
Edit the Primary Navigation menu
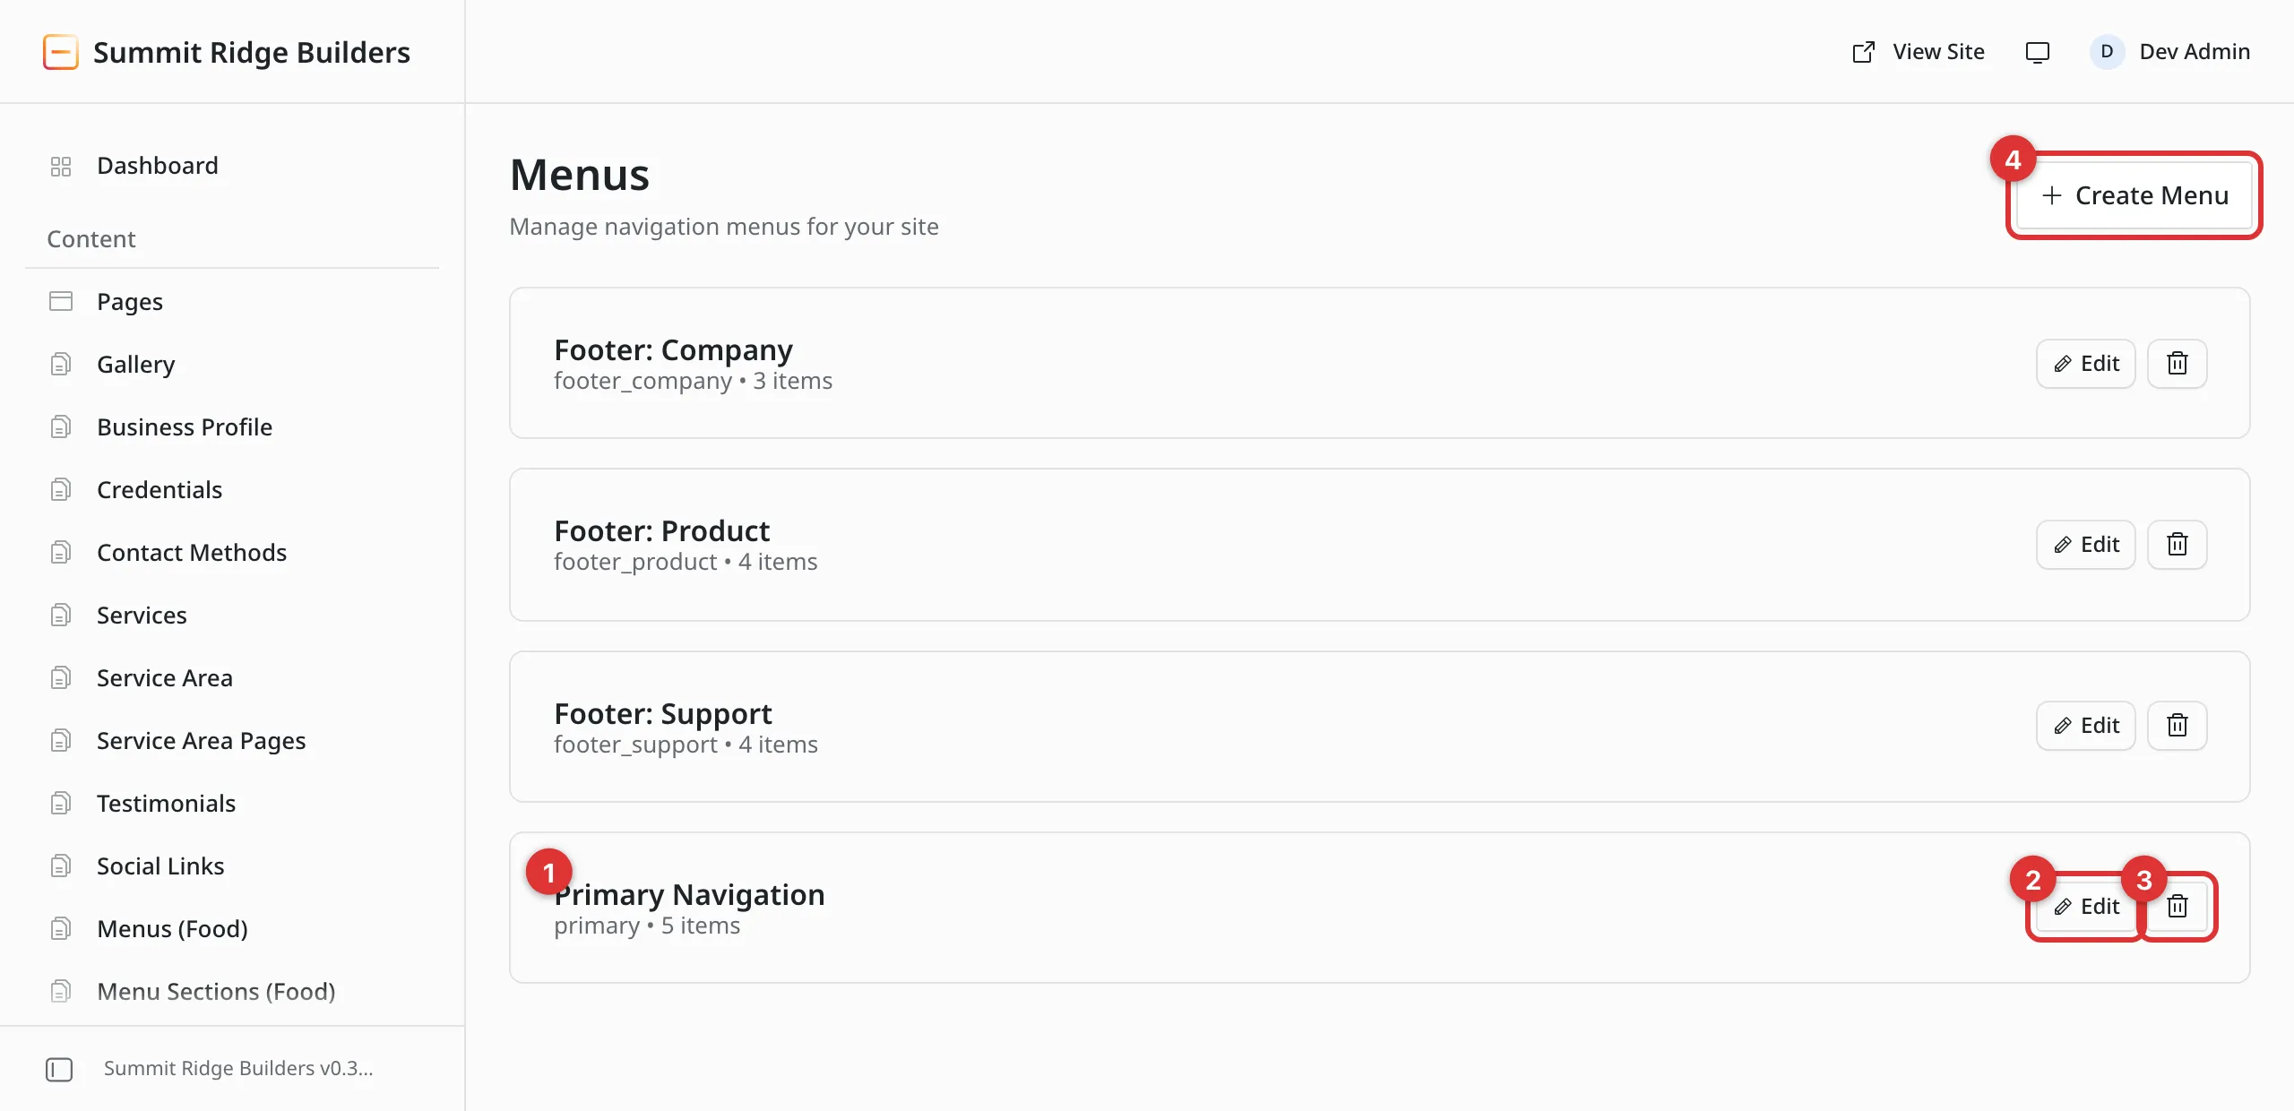click(x=2085, y=907)
